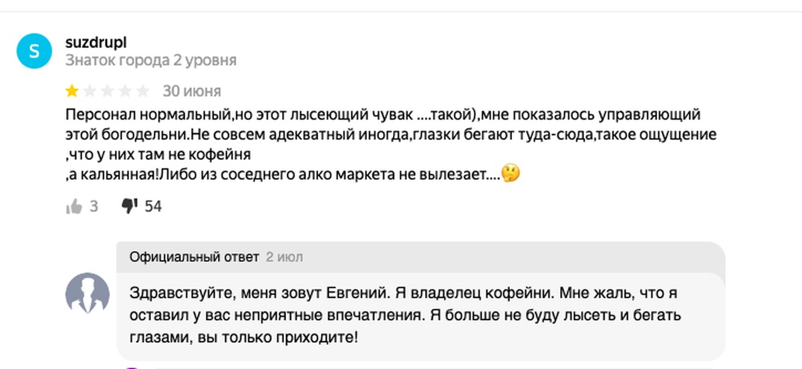Click the official reply date '2 июл'
This screenshot has height=369, width=802.
[x=284, y=257]
